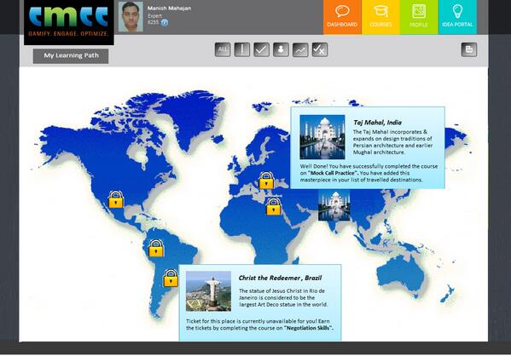
Task: Click the CMCC logo
Action: click(x=69, y=21)
